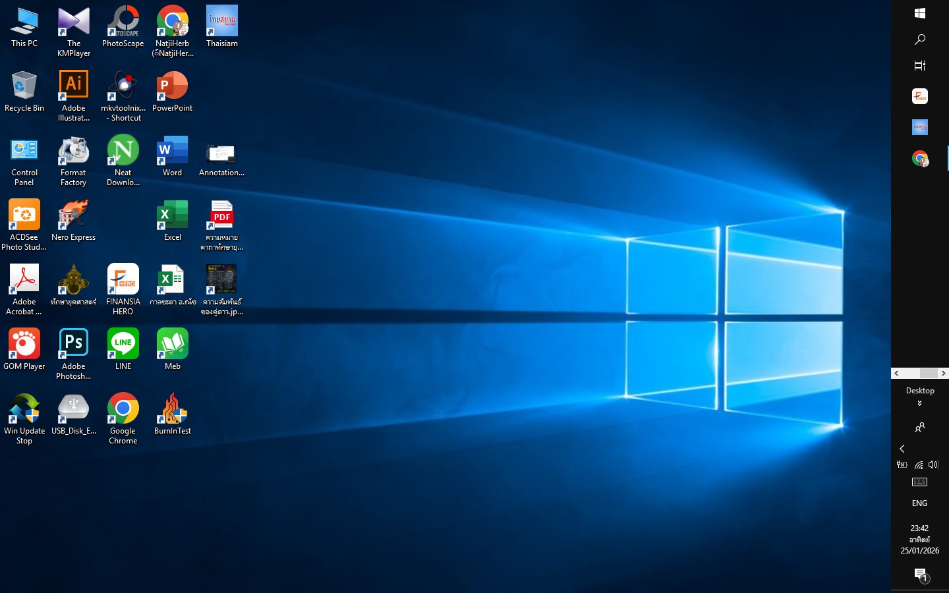The width and height of the screenshot is (949, 593).
Task: Open Task View on the taskbar
Action: point(920,65)
